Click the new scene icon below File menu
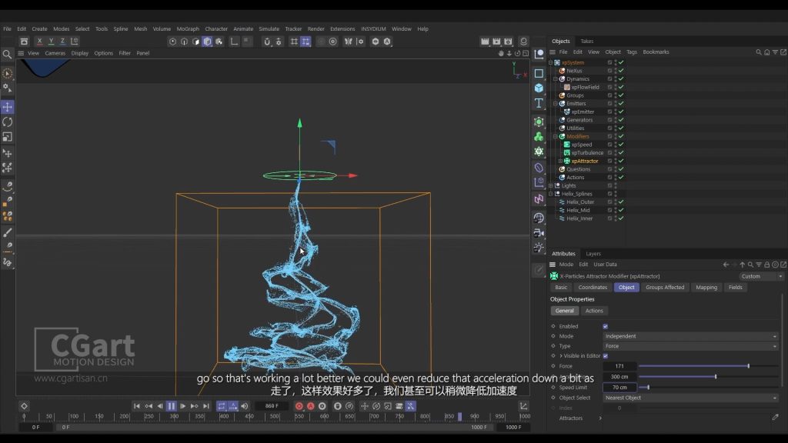Screen dimensions: 788x443 (24, 42)
